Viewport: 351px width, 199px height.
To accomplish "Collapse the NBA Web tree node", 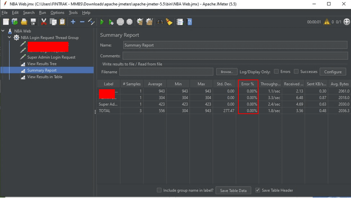I will click(3, 31).
